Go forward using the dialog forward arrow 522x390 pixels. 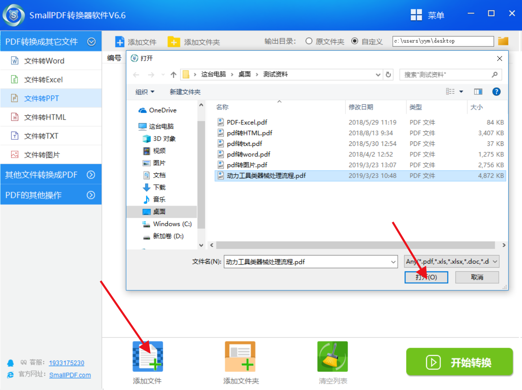pos(151,75)
